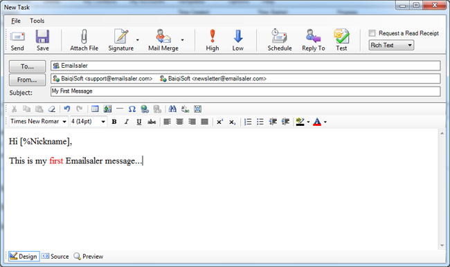Align text left
This screenshot has width=450, height=267.
point(168,122)
